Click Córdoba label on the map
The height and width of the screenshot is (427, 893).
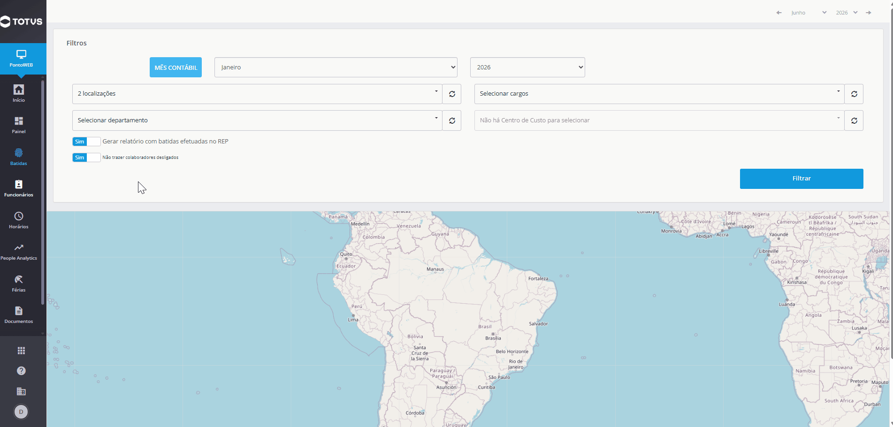pyautogui.click(x=415, y=413)
